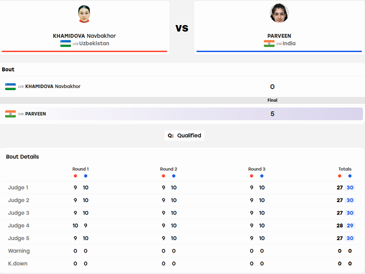Click the Judge 4 row label
This screenshot has height=274, width=365.
click(x=19, y=226)
